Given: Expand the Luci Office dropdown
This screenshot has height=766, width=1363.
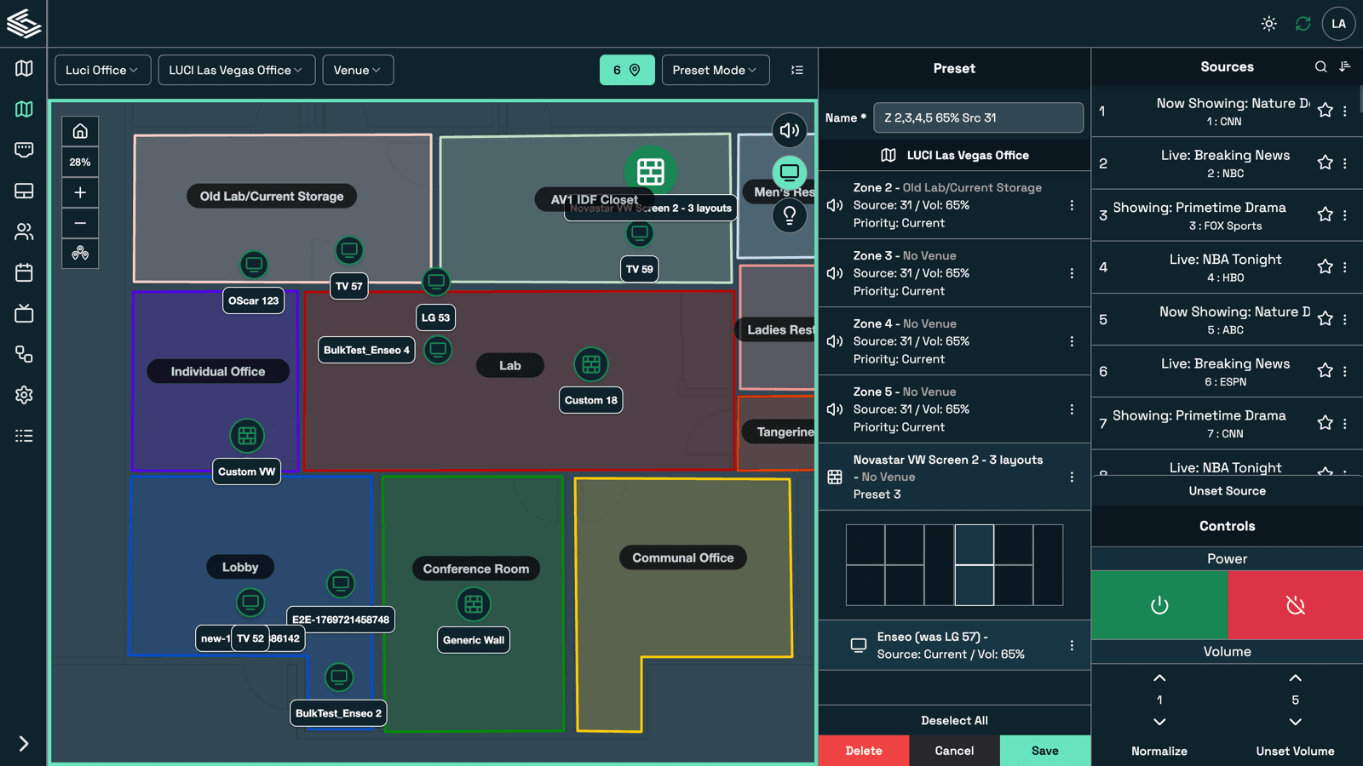Looking at the screenshot, I should coord(102,70).
